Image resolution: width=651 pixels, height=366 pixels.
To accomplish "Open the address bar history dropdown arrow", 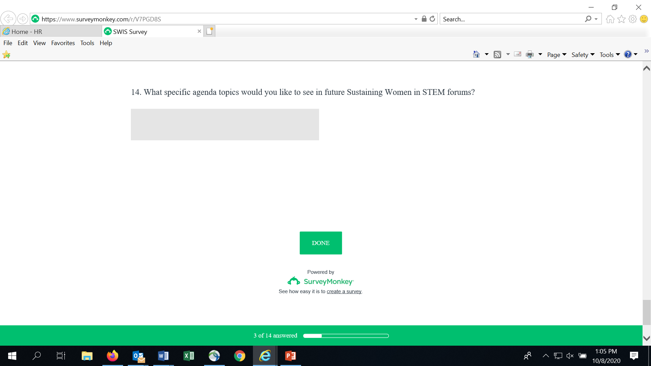I will pyautogui.click(x=416, y=19).
